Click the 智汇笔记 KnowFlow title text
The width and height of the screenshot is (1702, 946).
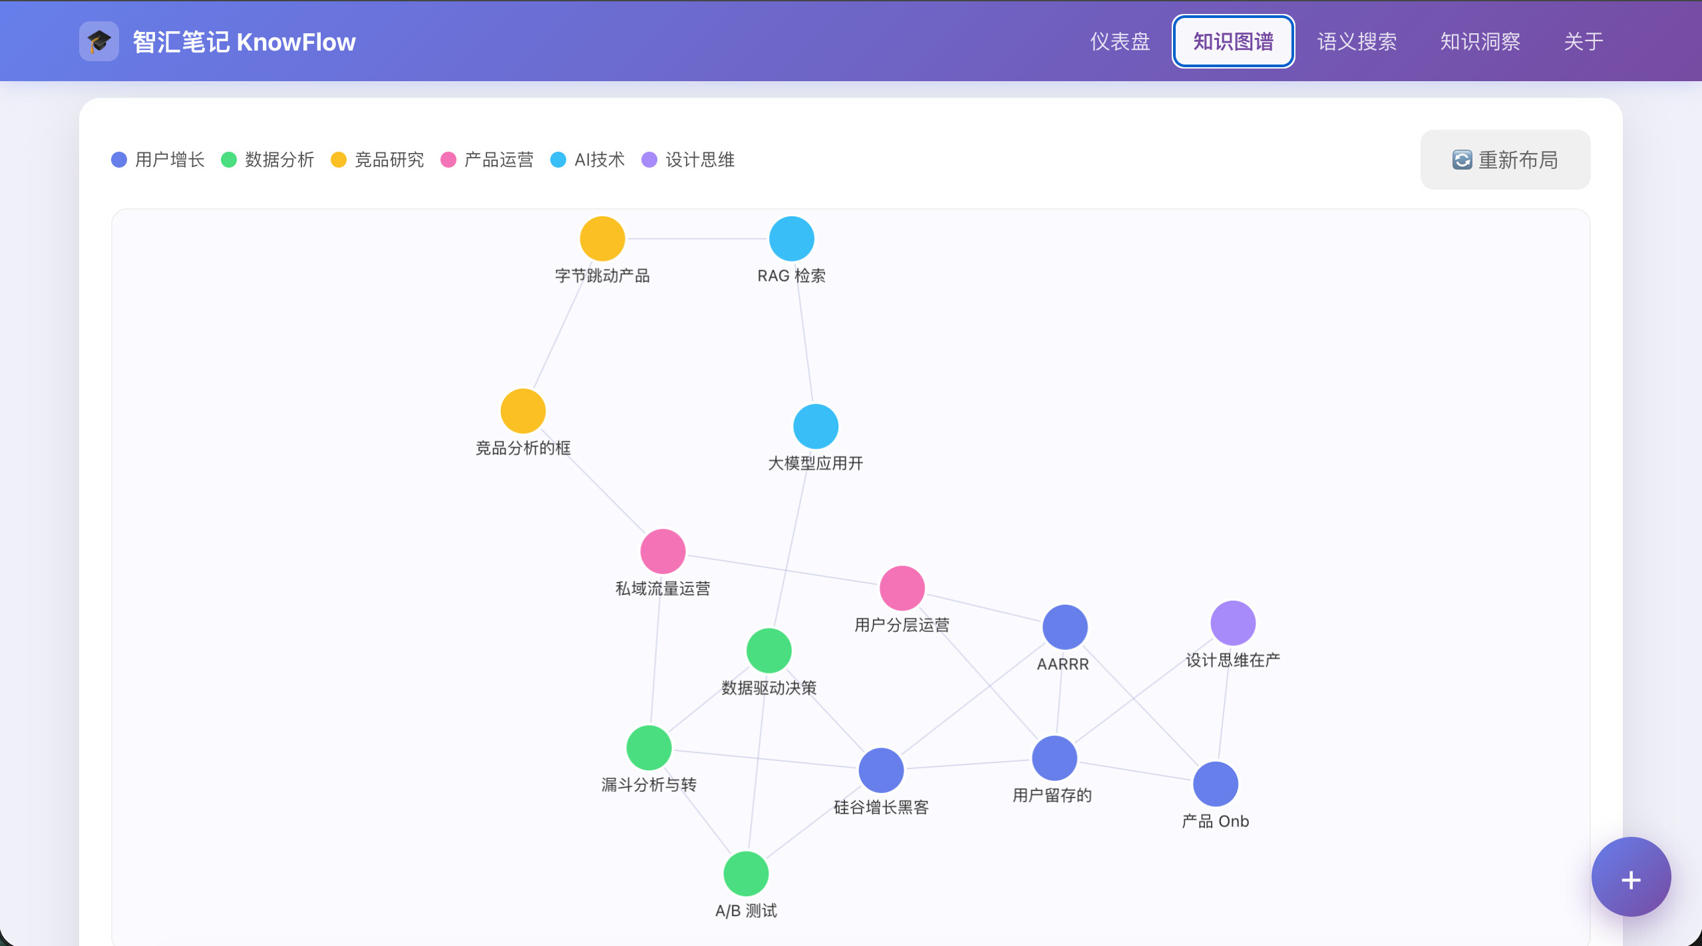point(244,42)
